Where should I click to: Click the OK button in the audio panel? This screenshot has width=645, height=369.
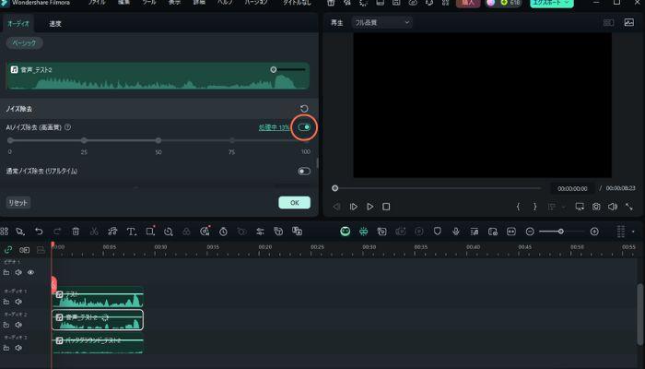coord(294,202)
